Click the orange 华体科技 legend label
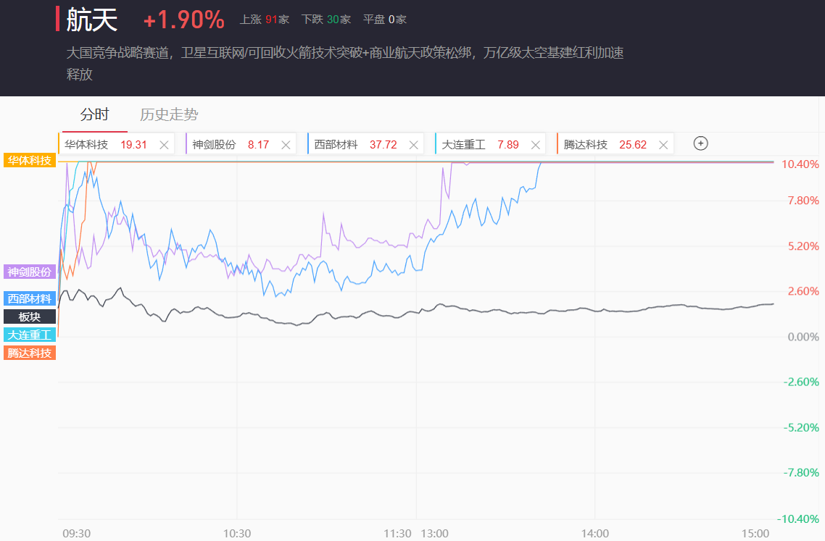This screenshot has width=825, height=541. 30,160
